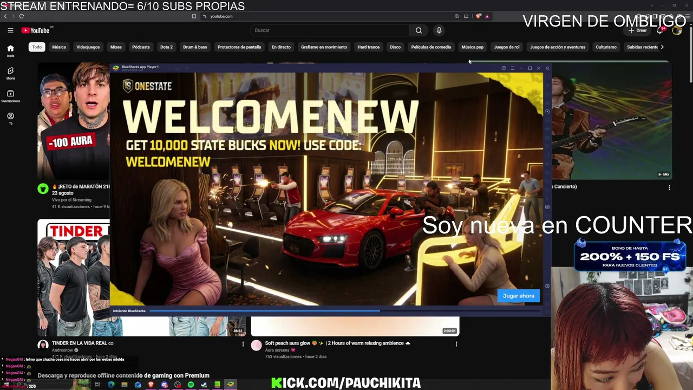Screen dimensions: 693x390
Task: Open the Soft peach channel avatar
Action: tap(256, 345)
